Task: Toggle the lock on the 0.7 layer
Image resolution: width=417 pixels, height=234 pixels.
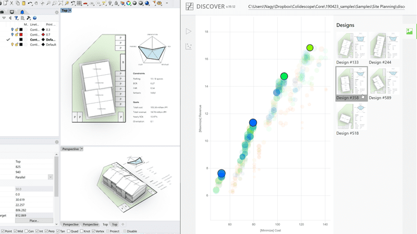Action: click(x=17, y=34)
